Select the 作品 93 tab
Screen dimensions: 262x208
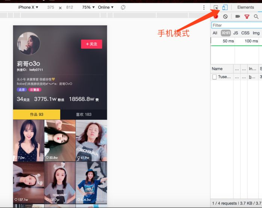[37, 114]
